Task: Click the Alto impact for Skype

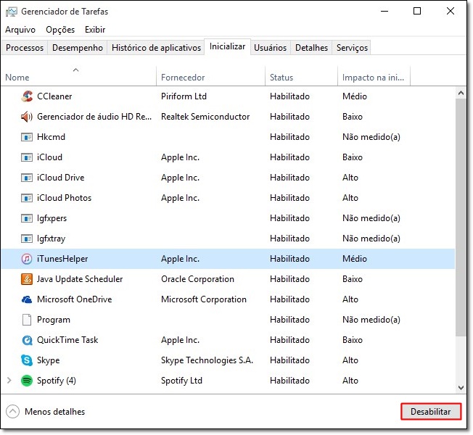Action: pyautogui.click(x=350, y=360)
